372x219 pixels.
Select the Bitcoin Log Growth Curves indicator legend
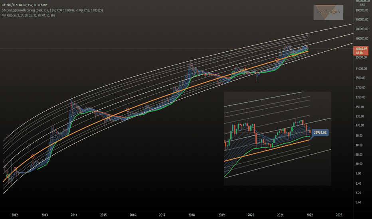tap(52, 10)
